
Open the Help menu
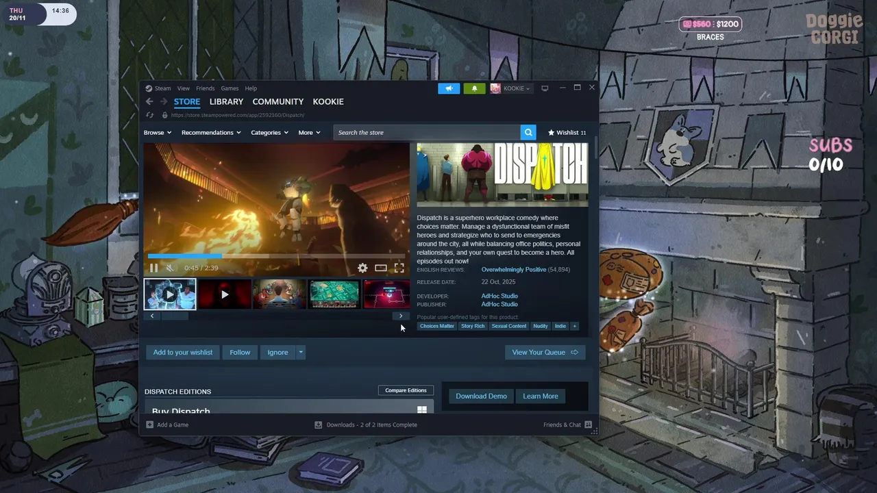pyautogui.click(x=251, y=88)
